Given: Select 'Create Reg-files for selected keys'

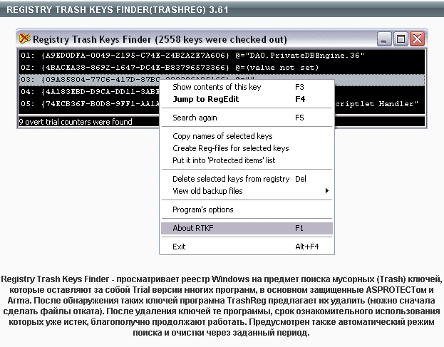Looking at the screenshot, I should (x=247, y=148).
